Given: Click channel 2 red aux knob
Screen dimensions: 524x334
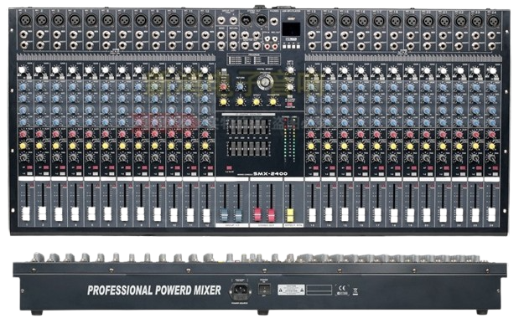Looking at the screenshot, I should [39, 134].
